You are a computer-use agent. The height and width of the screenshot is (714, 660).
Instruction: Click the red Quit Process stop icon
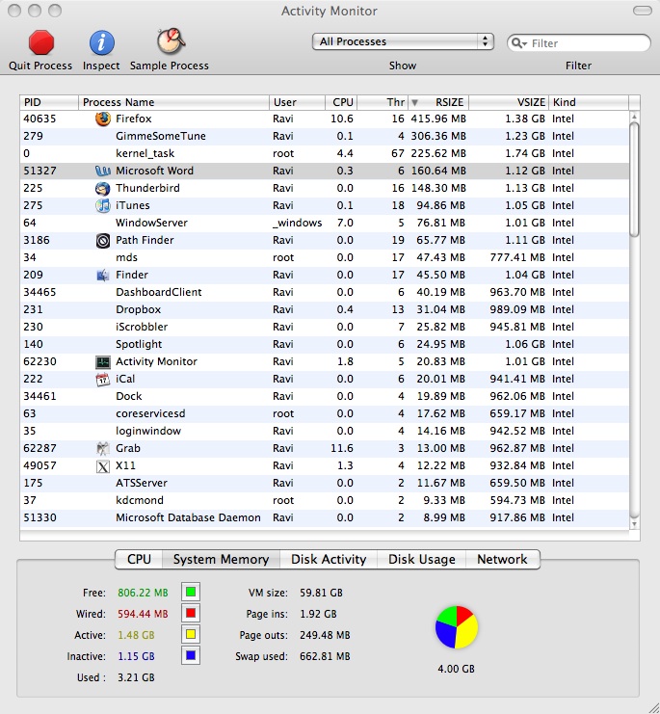(x=41, y=42)
